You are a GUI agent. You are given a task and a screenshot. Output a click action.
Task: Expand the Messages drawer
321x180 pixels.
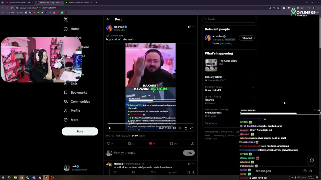tap(310, 171)
